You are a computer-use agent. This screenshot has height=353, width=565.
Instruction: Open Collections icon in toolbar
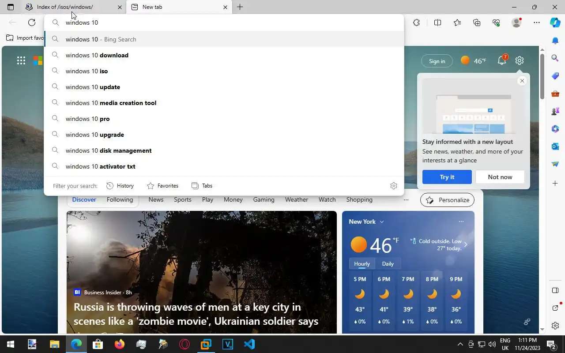(x=477, y=23)
